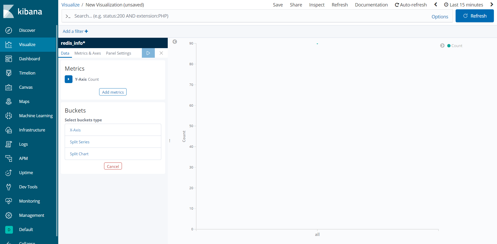The width and height of the screenshot is (497, 244).
Task: Expand the Y-Axis Count metric
Action: (x=68, y=79)
